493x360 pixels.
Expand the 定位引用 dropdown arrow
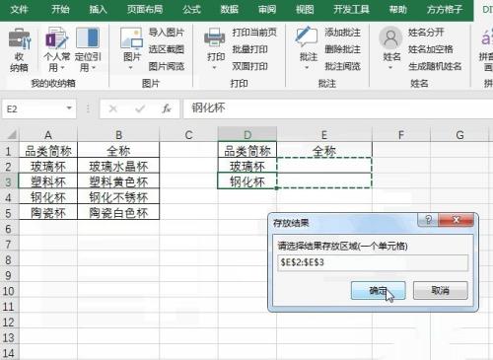pos(94,68)
